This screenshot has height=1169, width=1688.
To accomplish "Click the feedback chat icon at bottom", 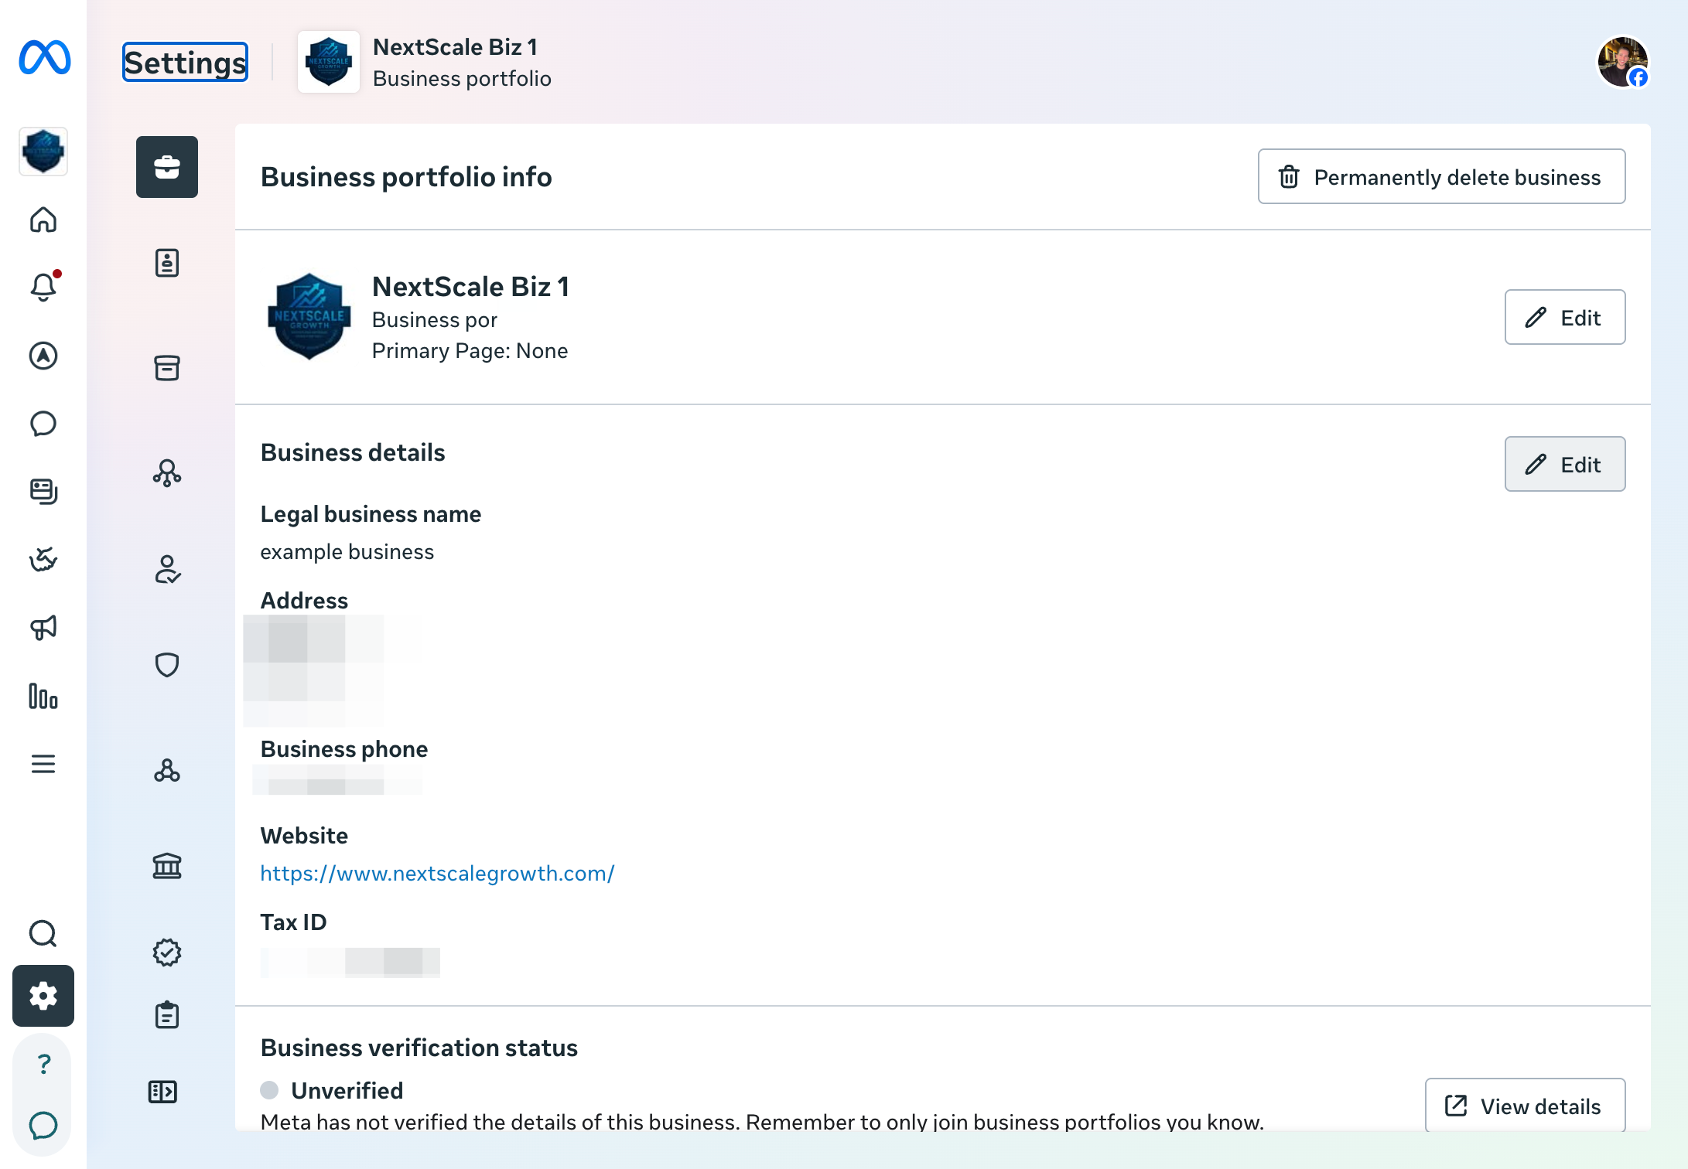I will pyautogui.click(x=43, y=1126).
